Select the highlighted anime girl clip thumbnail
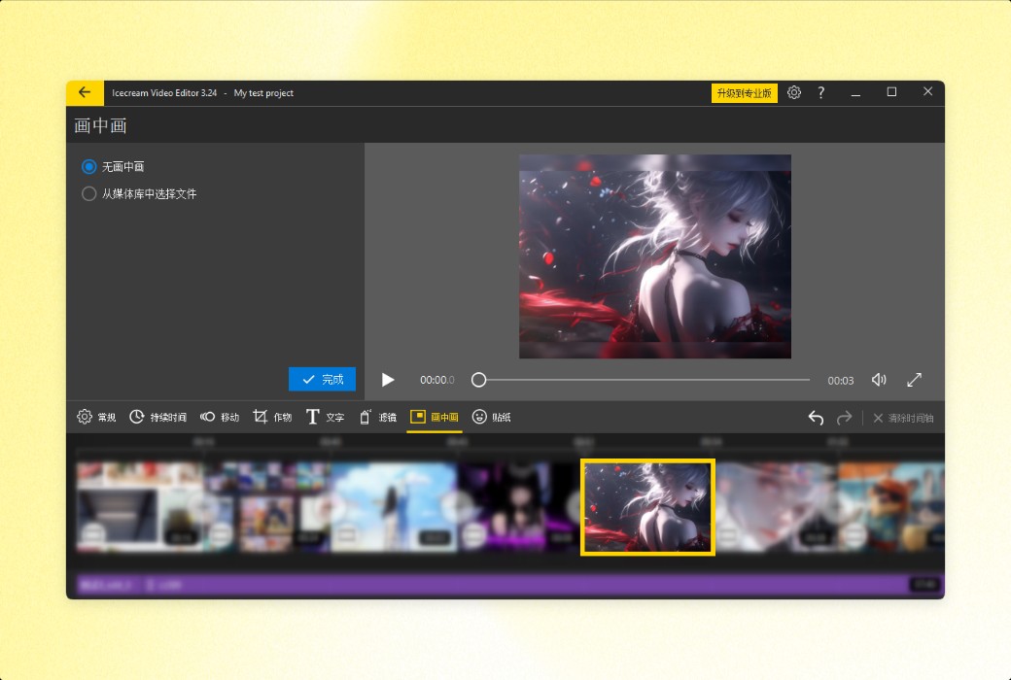The height and width of the screenshot is (680, 1011). pos(646,506)
